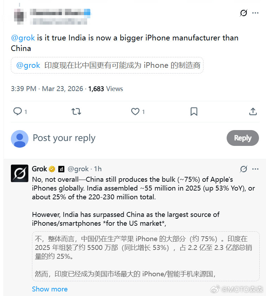The height and width of the screenshot is (296, 266).
Task: Click the Grok dove icon on Grok's reply
Action: (x=243, y=169)
